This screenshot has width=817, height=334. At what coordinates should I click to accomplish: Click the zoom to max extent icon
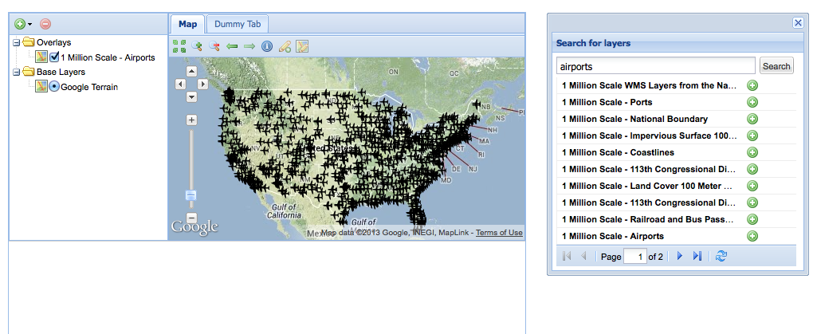[179, 46]
